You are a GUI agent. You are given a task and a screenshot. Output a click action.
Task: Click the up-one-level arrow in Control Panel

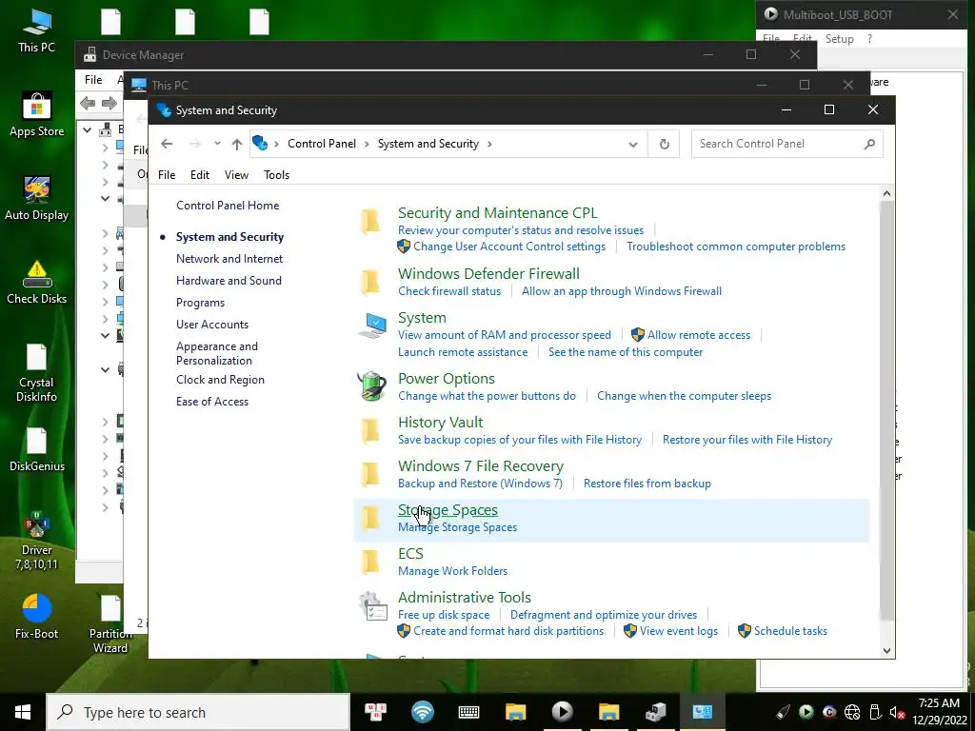[237, 145]
